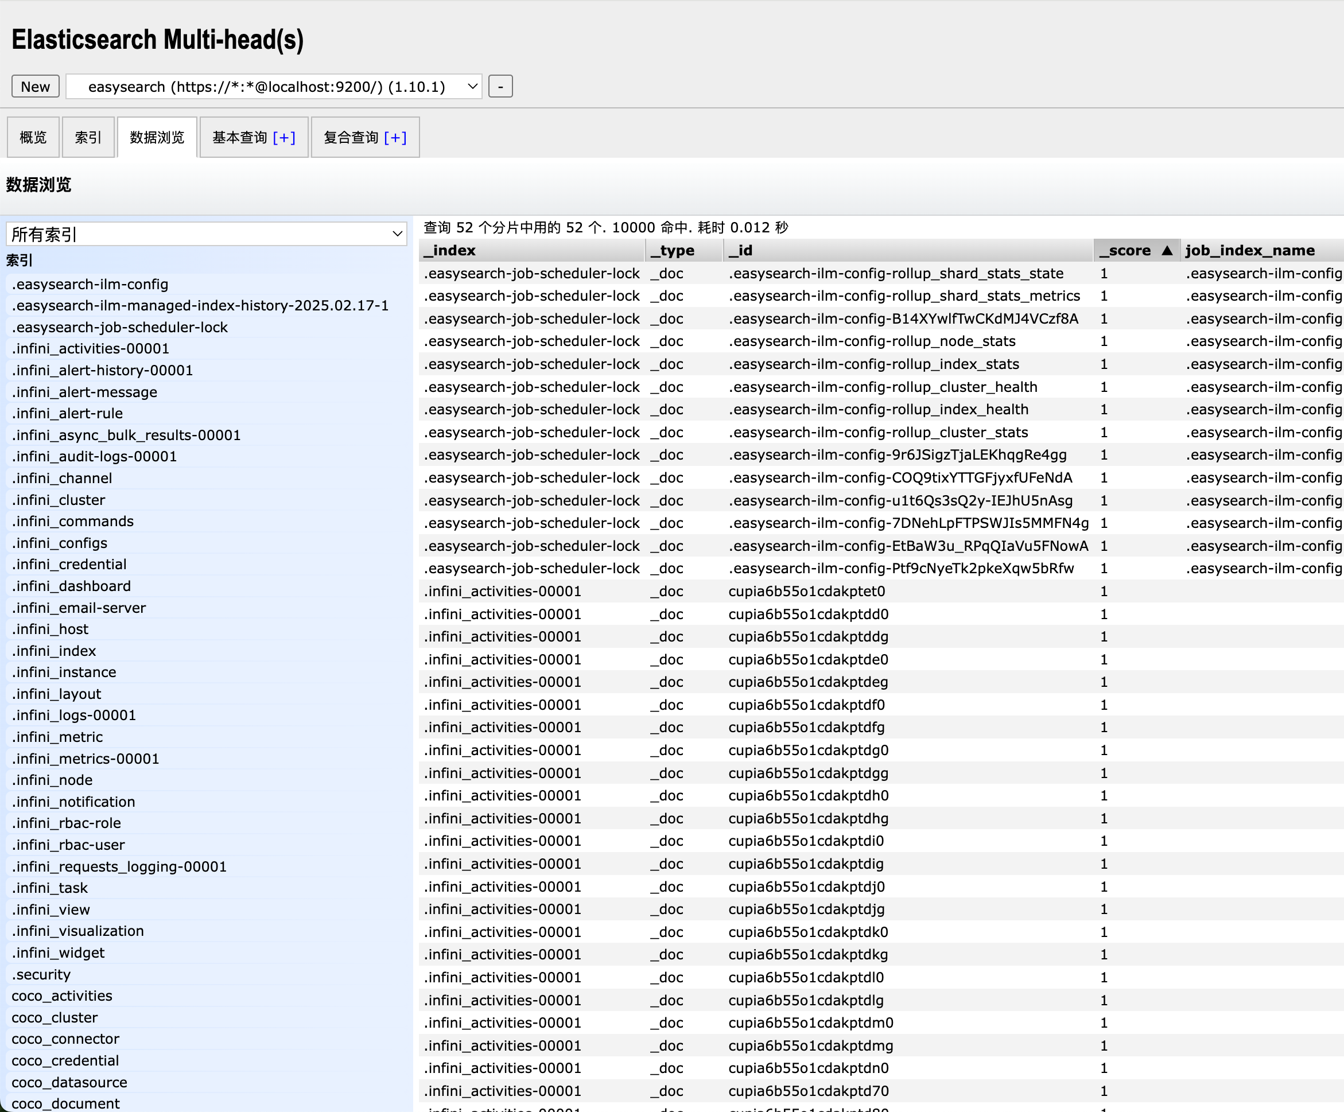
Task: Select .infini_credential index
Action: (206, 564)
